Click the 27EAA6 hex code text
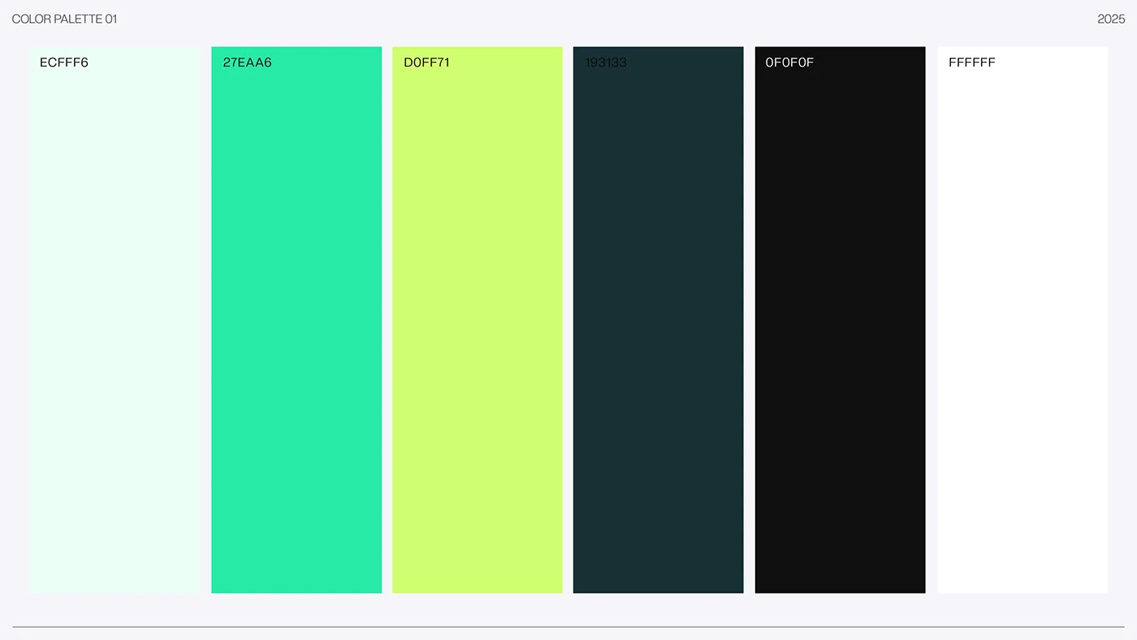 (x=247, y=63)
